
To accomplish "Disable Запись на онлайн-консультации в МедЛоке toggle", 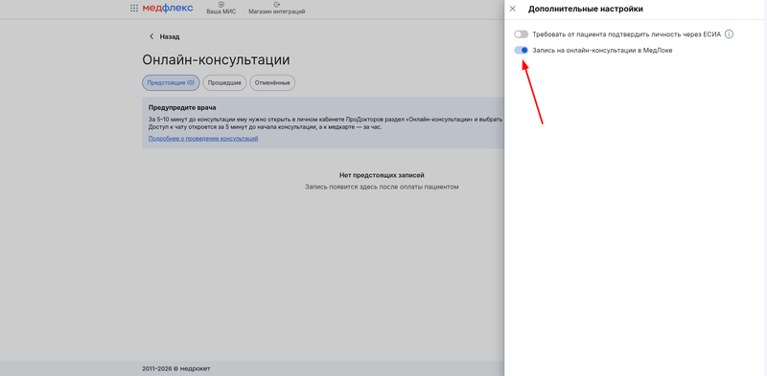I will pyautogui.click(x=521, y=50).
